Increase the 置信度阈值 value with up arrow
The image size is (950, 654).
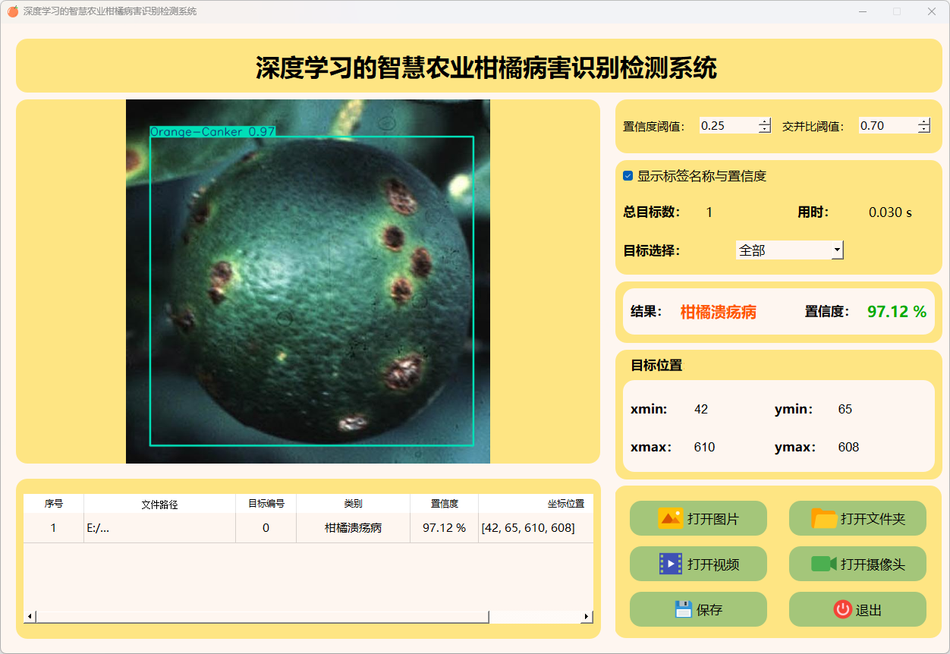point(764,121)
